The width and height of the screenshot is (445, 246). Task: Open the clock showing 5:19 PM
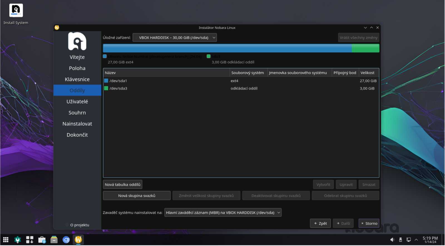click(430, 240)
